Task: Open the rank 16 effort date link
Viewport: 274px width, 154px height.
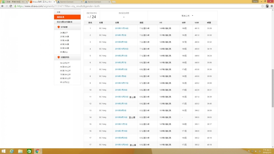Action: (121, 131)
